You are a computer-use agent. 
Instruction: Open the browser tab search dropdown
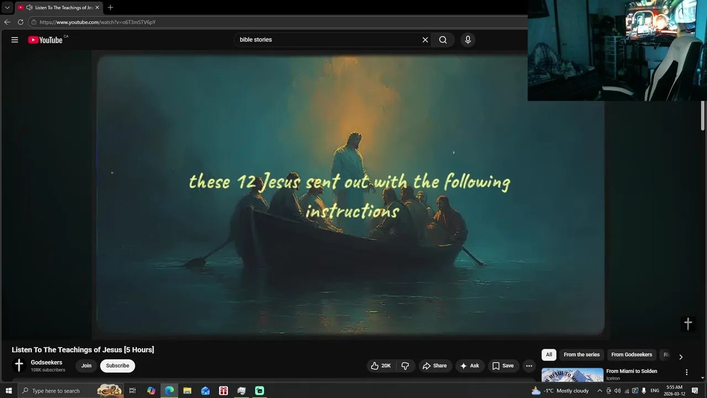[x=7, y=8]
